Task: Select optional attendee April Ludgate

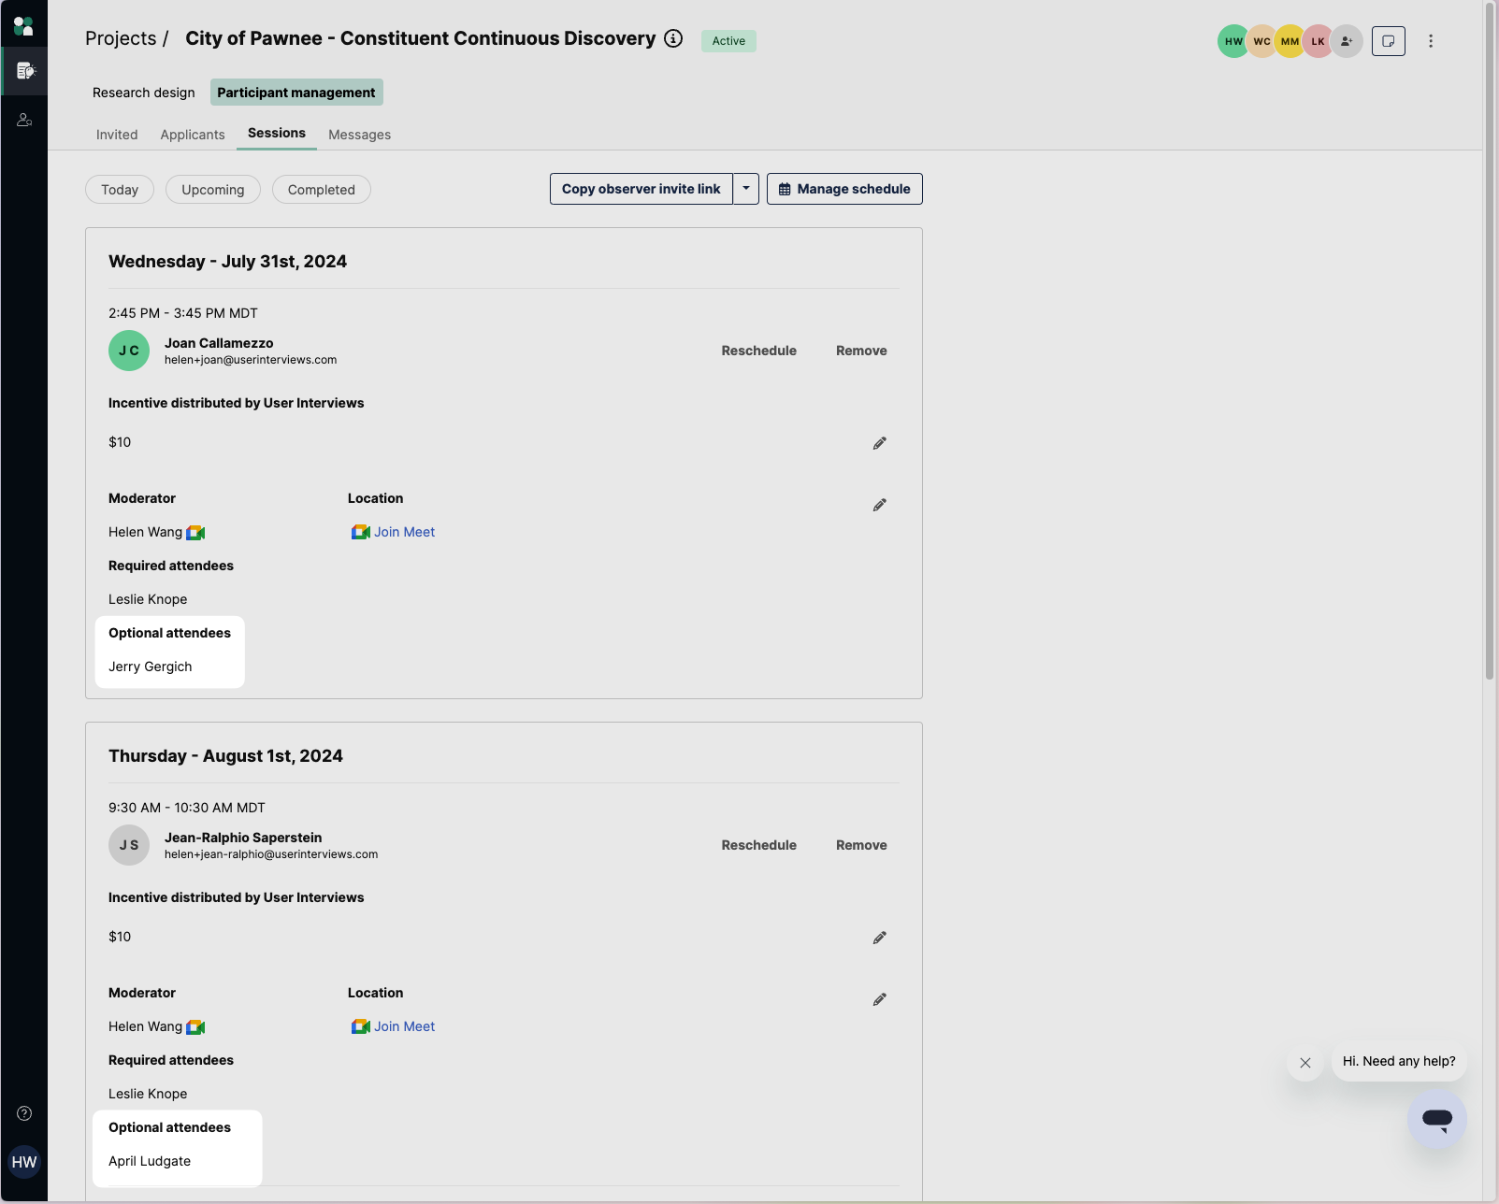Action: click(150, 1161)
